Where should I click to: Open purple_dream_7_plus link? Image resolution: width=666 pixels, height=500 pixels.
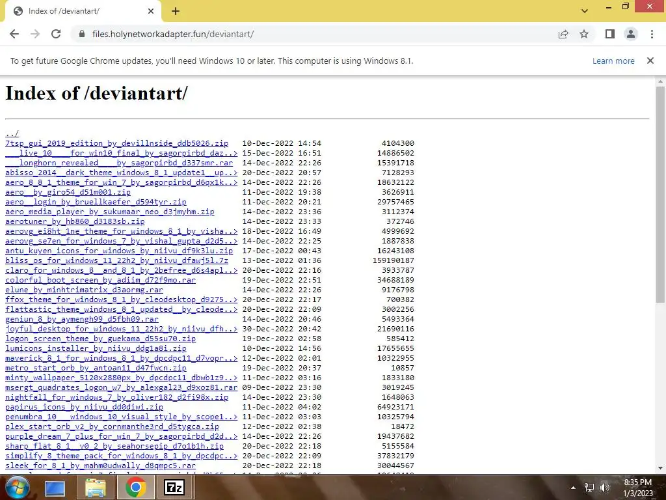[x=122, y=437]
